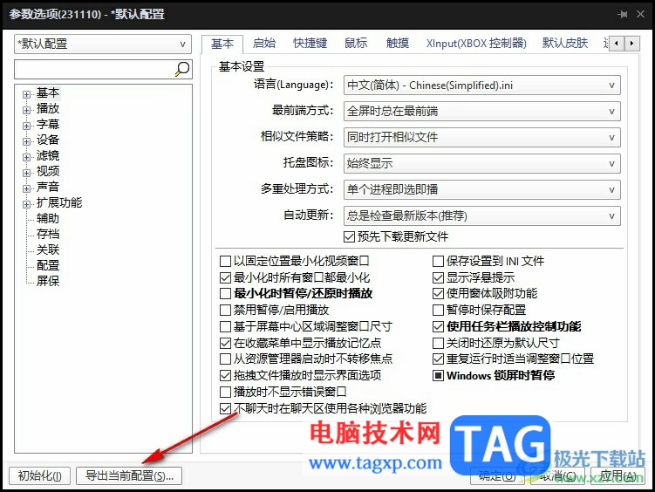Image resolution: width=655 pixels, height=492 pixels.
Task: Expand the 视频 tree node
Action: coord(27,173)
